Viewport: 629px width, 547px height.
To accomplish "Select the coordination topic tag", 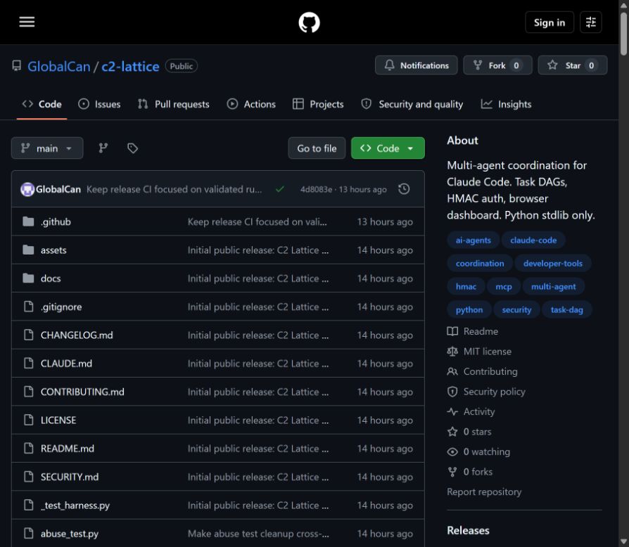I will click(x=480, y=263).
